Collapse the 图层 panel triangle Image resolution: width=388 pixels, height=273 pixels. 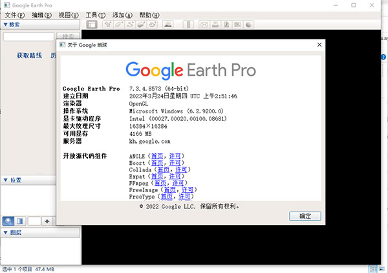(x=5, y=232)
